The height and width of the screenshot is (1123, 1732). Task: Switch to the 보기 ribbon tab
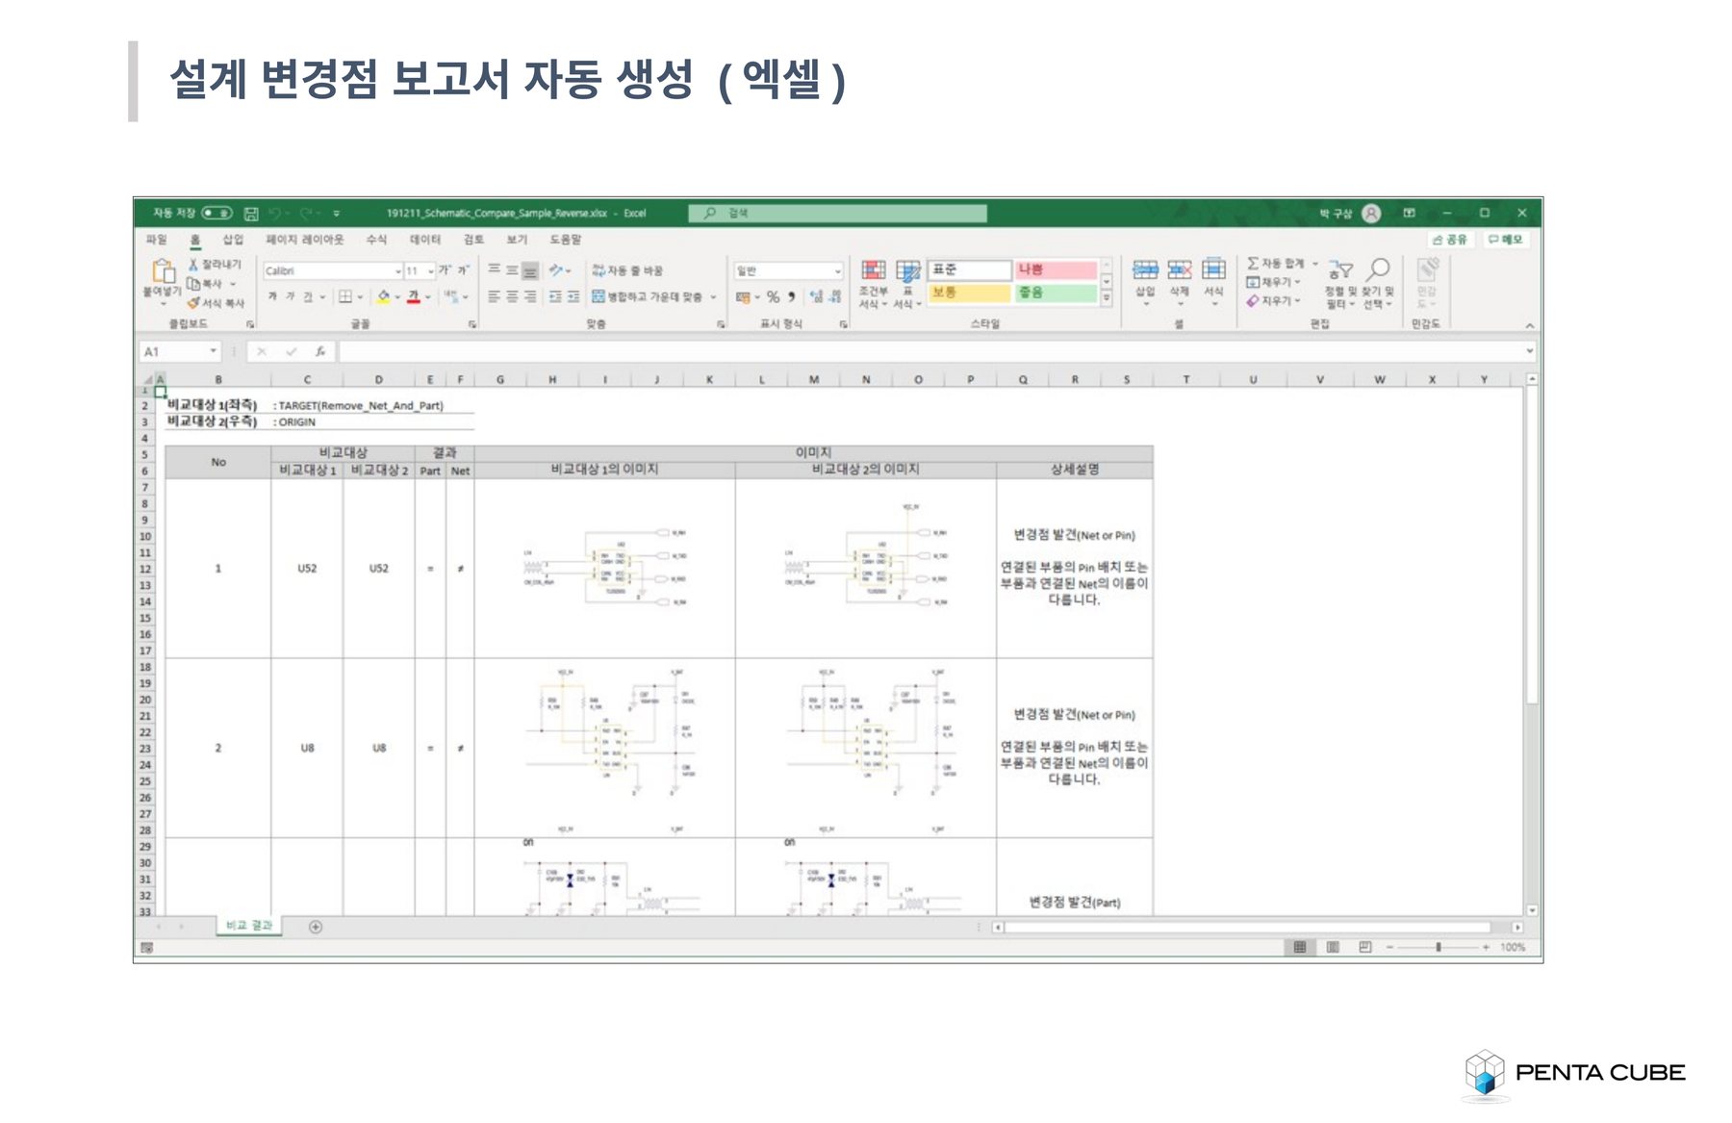coord(517,240)
